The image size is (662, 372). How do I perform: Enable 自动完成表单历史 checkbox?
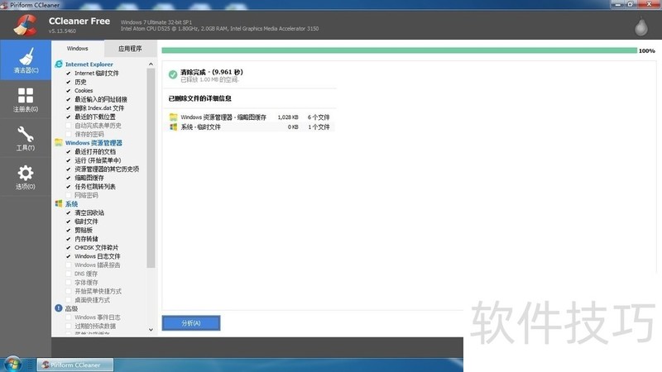tap(69, 126)
